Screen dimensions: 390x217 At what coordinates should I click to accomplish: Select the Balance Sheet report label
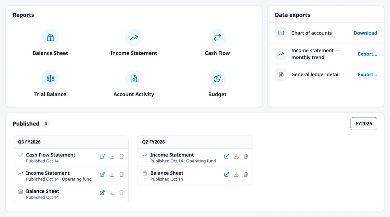click(x=50, y=53)
